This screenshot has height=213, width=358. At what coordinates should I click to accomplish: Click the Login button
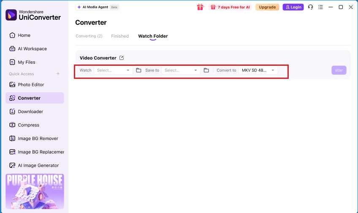click(x=293, y=7)
